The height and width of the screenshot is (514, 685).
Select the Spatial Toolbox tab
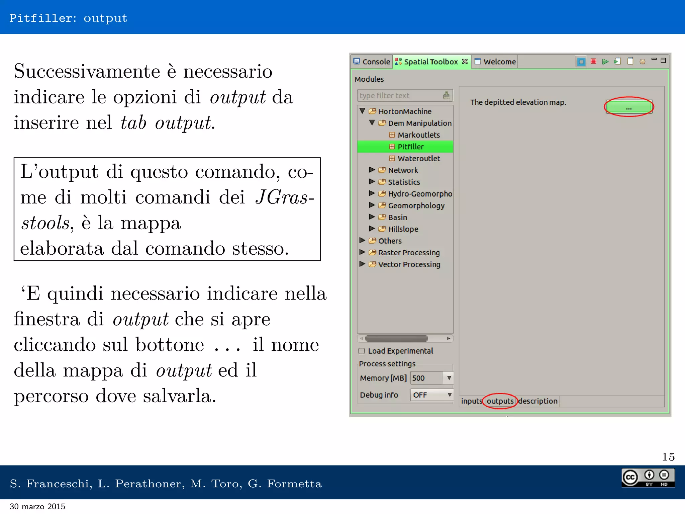[431, 62]
